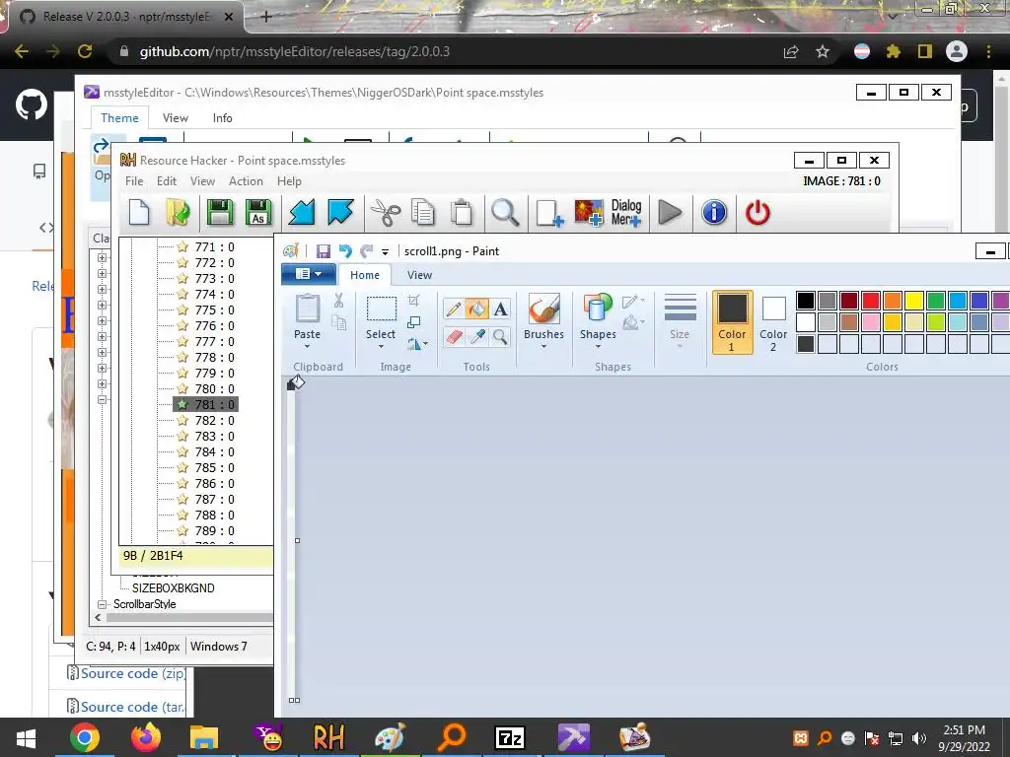Open Customize Quick Access Toolbar arrow
Image resolution: width=1010 pixels, height=757 pixels.
(385, 251)
